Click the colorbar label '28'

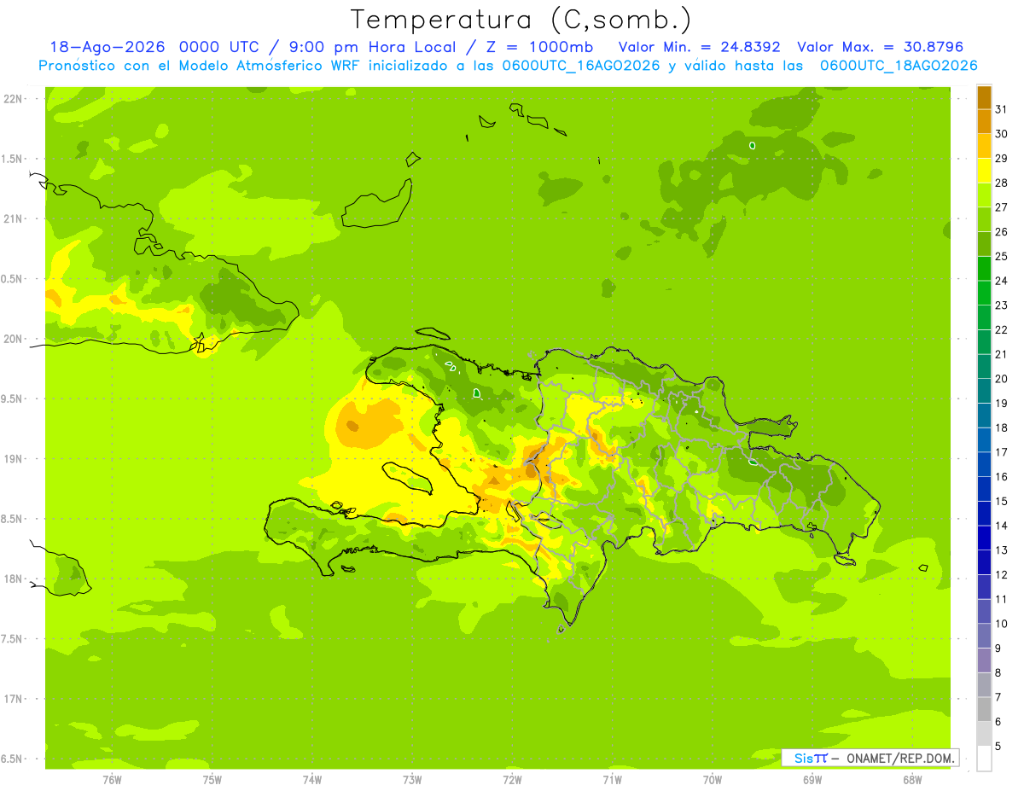pyautogui.click(x=1002, y=183)
